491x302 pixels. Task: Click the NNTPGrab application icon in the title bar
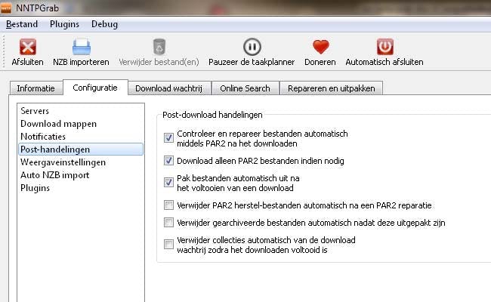5,8
